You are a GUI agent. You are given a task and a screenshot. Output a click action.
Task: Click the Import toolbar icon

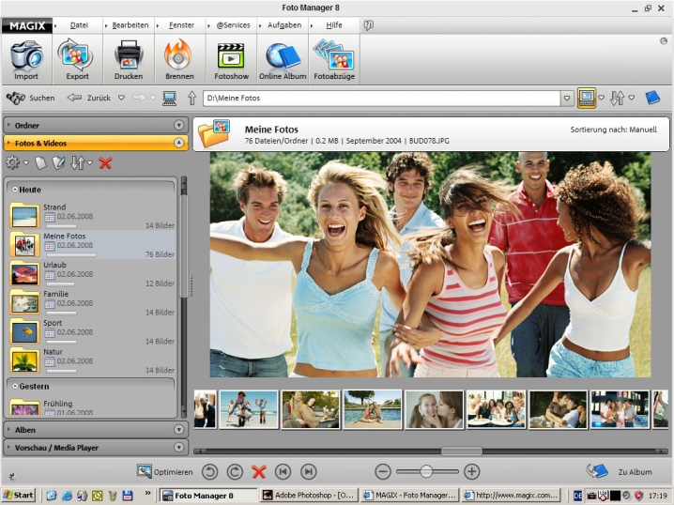pos(26,60)
